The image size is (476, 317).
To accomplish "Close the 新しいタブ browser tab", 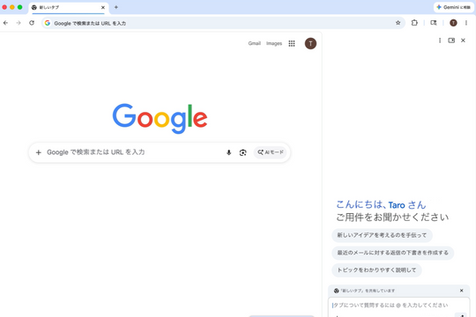I will pyautogui.click(x=103, y=7).
